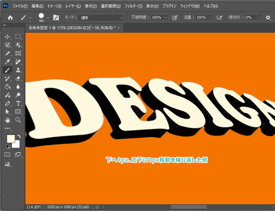Select the Hand tool
This screenshot has width=275, height=211.
point(8,120)
